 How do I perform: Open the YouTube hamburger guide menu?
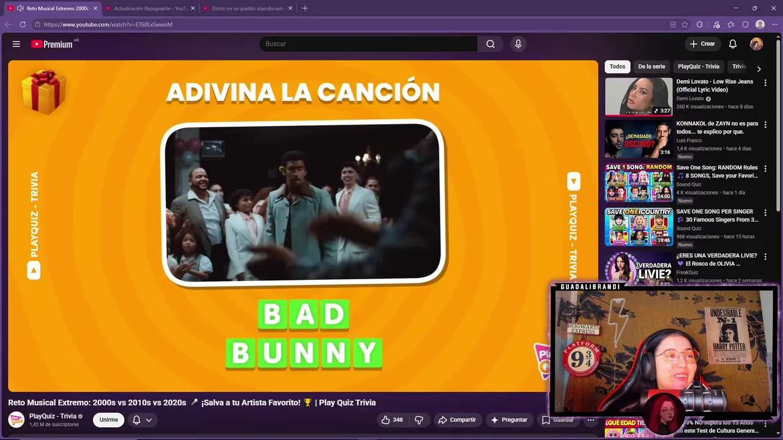17,44
